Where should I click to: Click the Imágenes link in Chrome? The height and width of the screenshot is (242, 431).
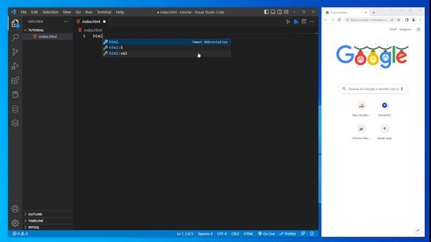[405, 30]
